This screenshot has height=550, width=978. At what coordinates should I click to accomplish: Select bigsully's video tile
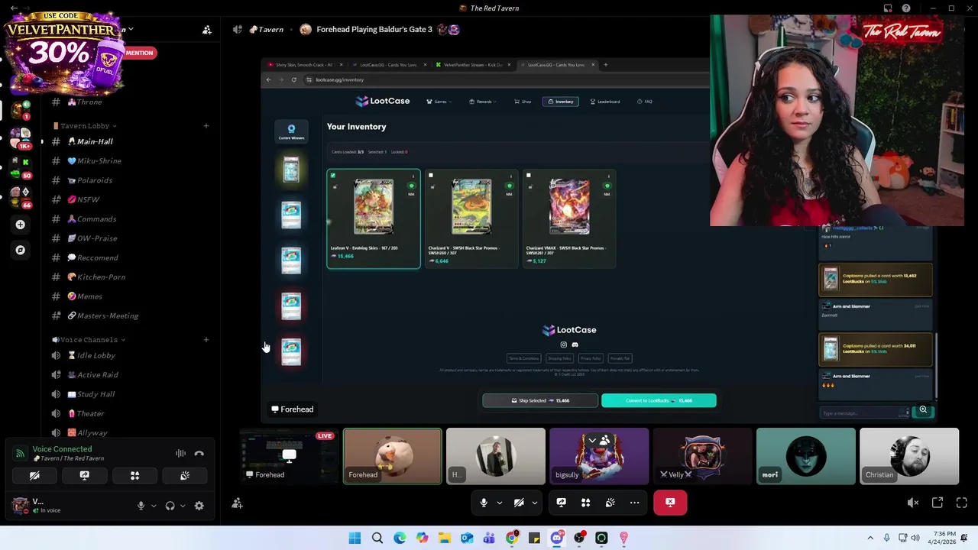pyautogui.click(x=599, y=456)
